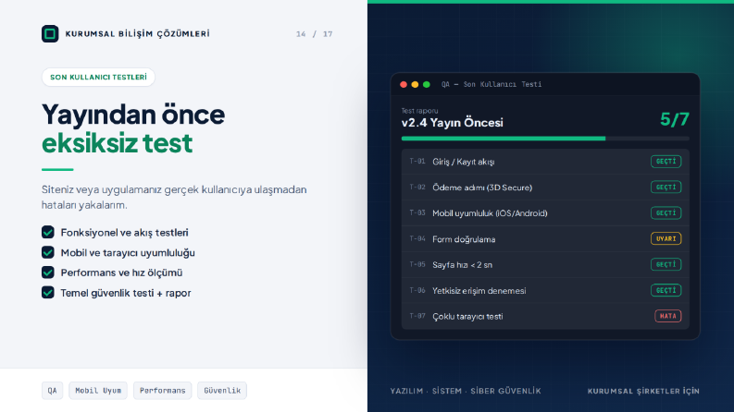734x412 pixels.
Task: Click the Güvenlik tag
Action: 222,391
